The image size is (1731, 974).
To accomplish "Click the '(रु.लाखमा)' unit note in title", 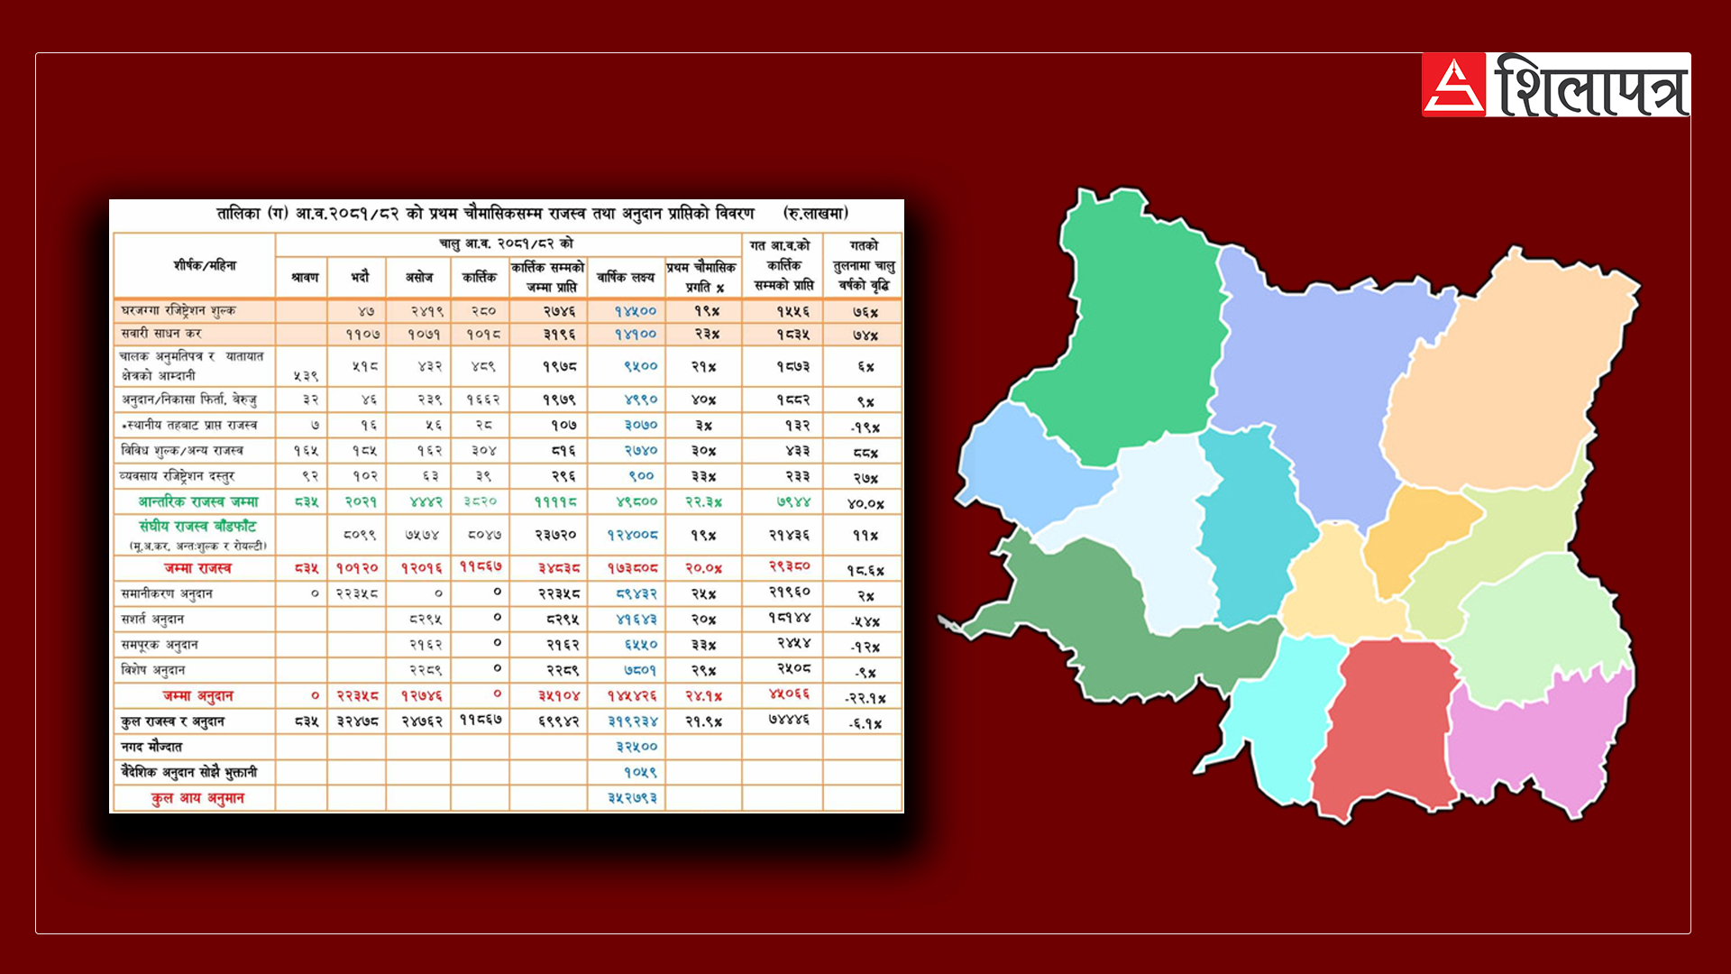I will point(816,214).
